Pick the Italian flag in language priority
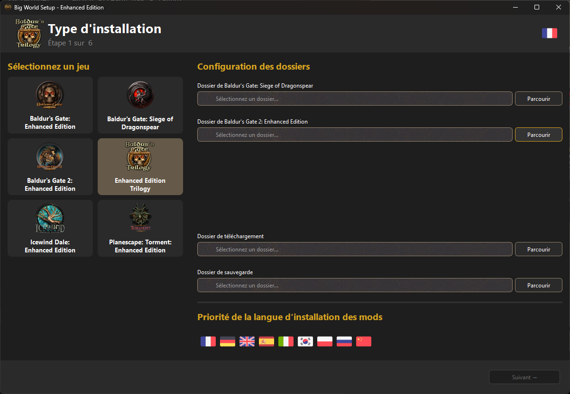 tap(286, 341)
